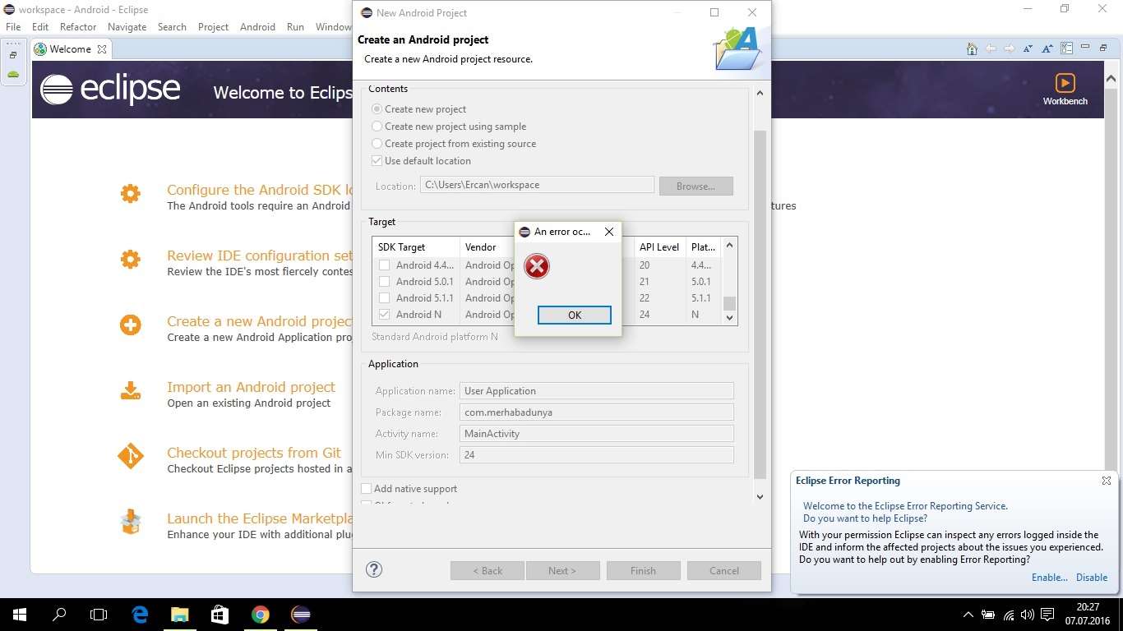The height and width of the screenshot is (631, 1123).
Task: Open the Refactor menu
Action: pyautogui.click(x=78, y=27)
